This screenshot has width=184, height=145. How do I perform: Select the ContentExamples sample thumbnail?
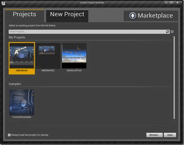coord(22,102)
